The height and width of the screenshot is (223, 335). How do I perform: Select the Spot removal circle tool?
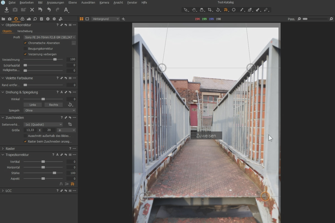tap(234, 10)
